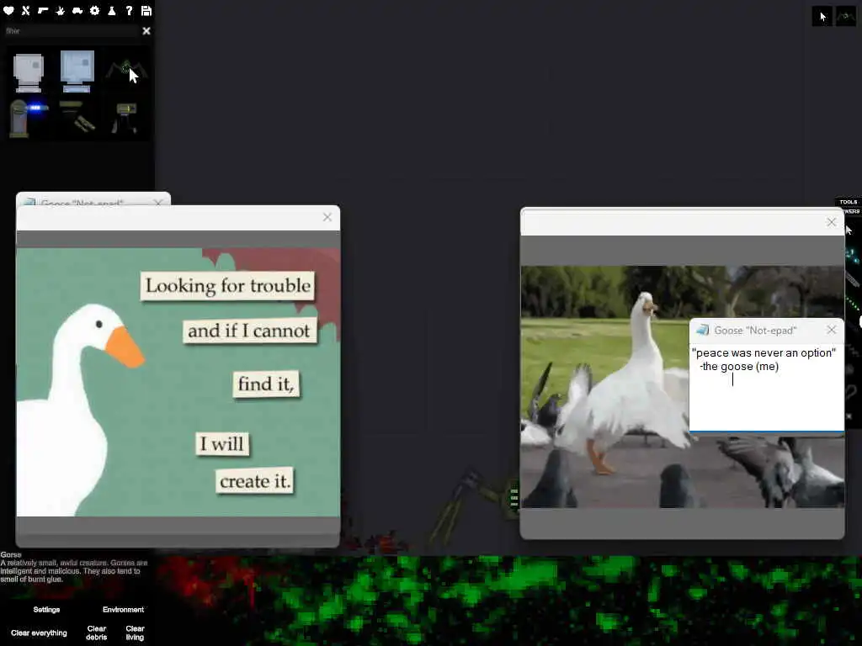Select the device with glowing blue light

click(28, 117)
